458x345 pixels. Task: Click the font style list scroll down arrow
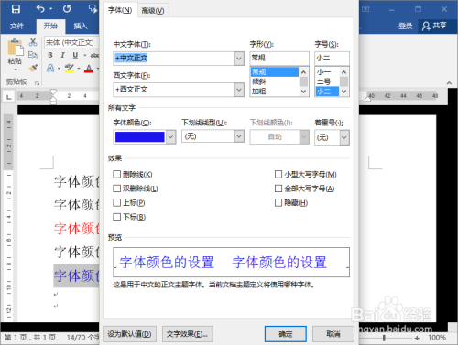click(303, 92)
